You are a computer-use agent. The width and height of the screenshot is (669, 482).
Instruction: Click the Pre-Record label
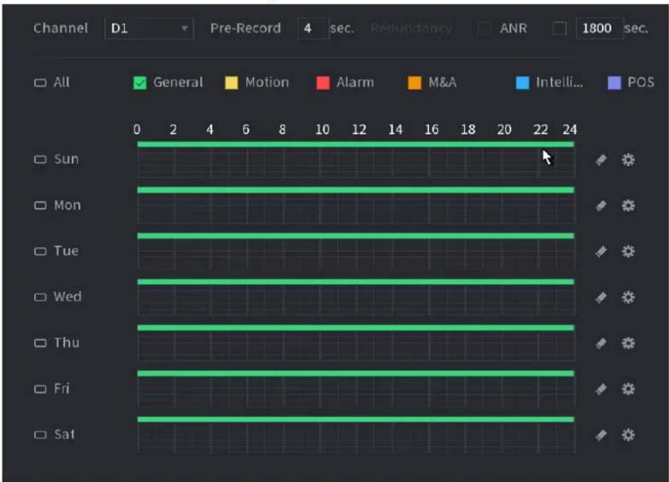tap(246, 29)
